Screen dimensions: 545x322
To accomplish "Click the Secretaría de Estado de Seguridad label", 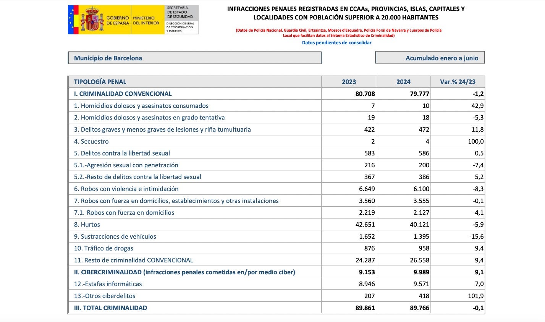I will click(178, 13).
